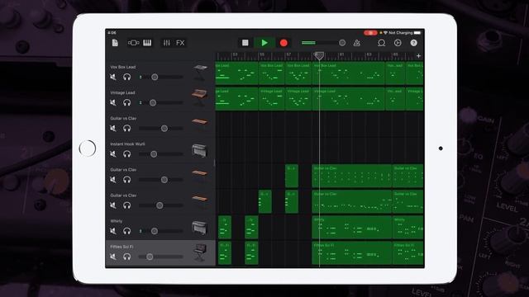
Task: Tap ruler at bar 65
Action: (x=395, y=54)
